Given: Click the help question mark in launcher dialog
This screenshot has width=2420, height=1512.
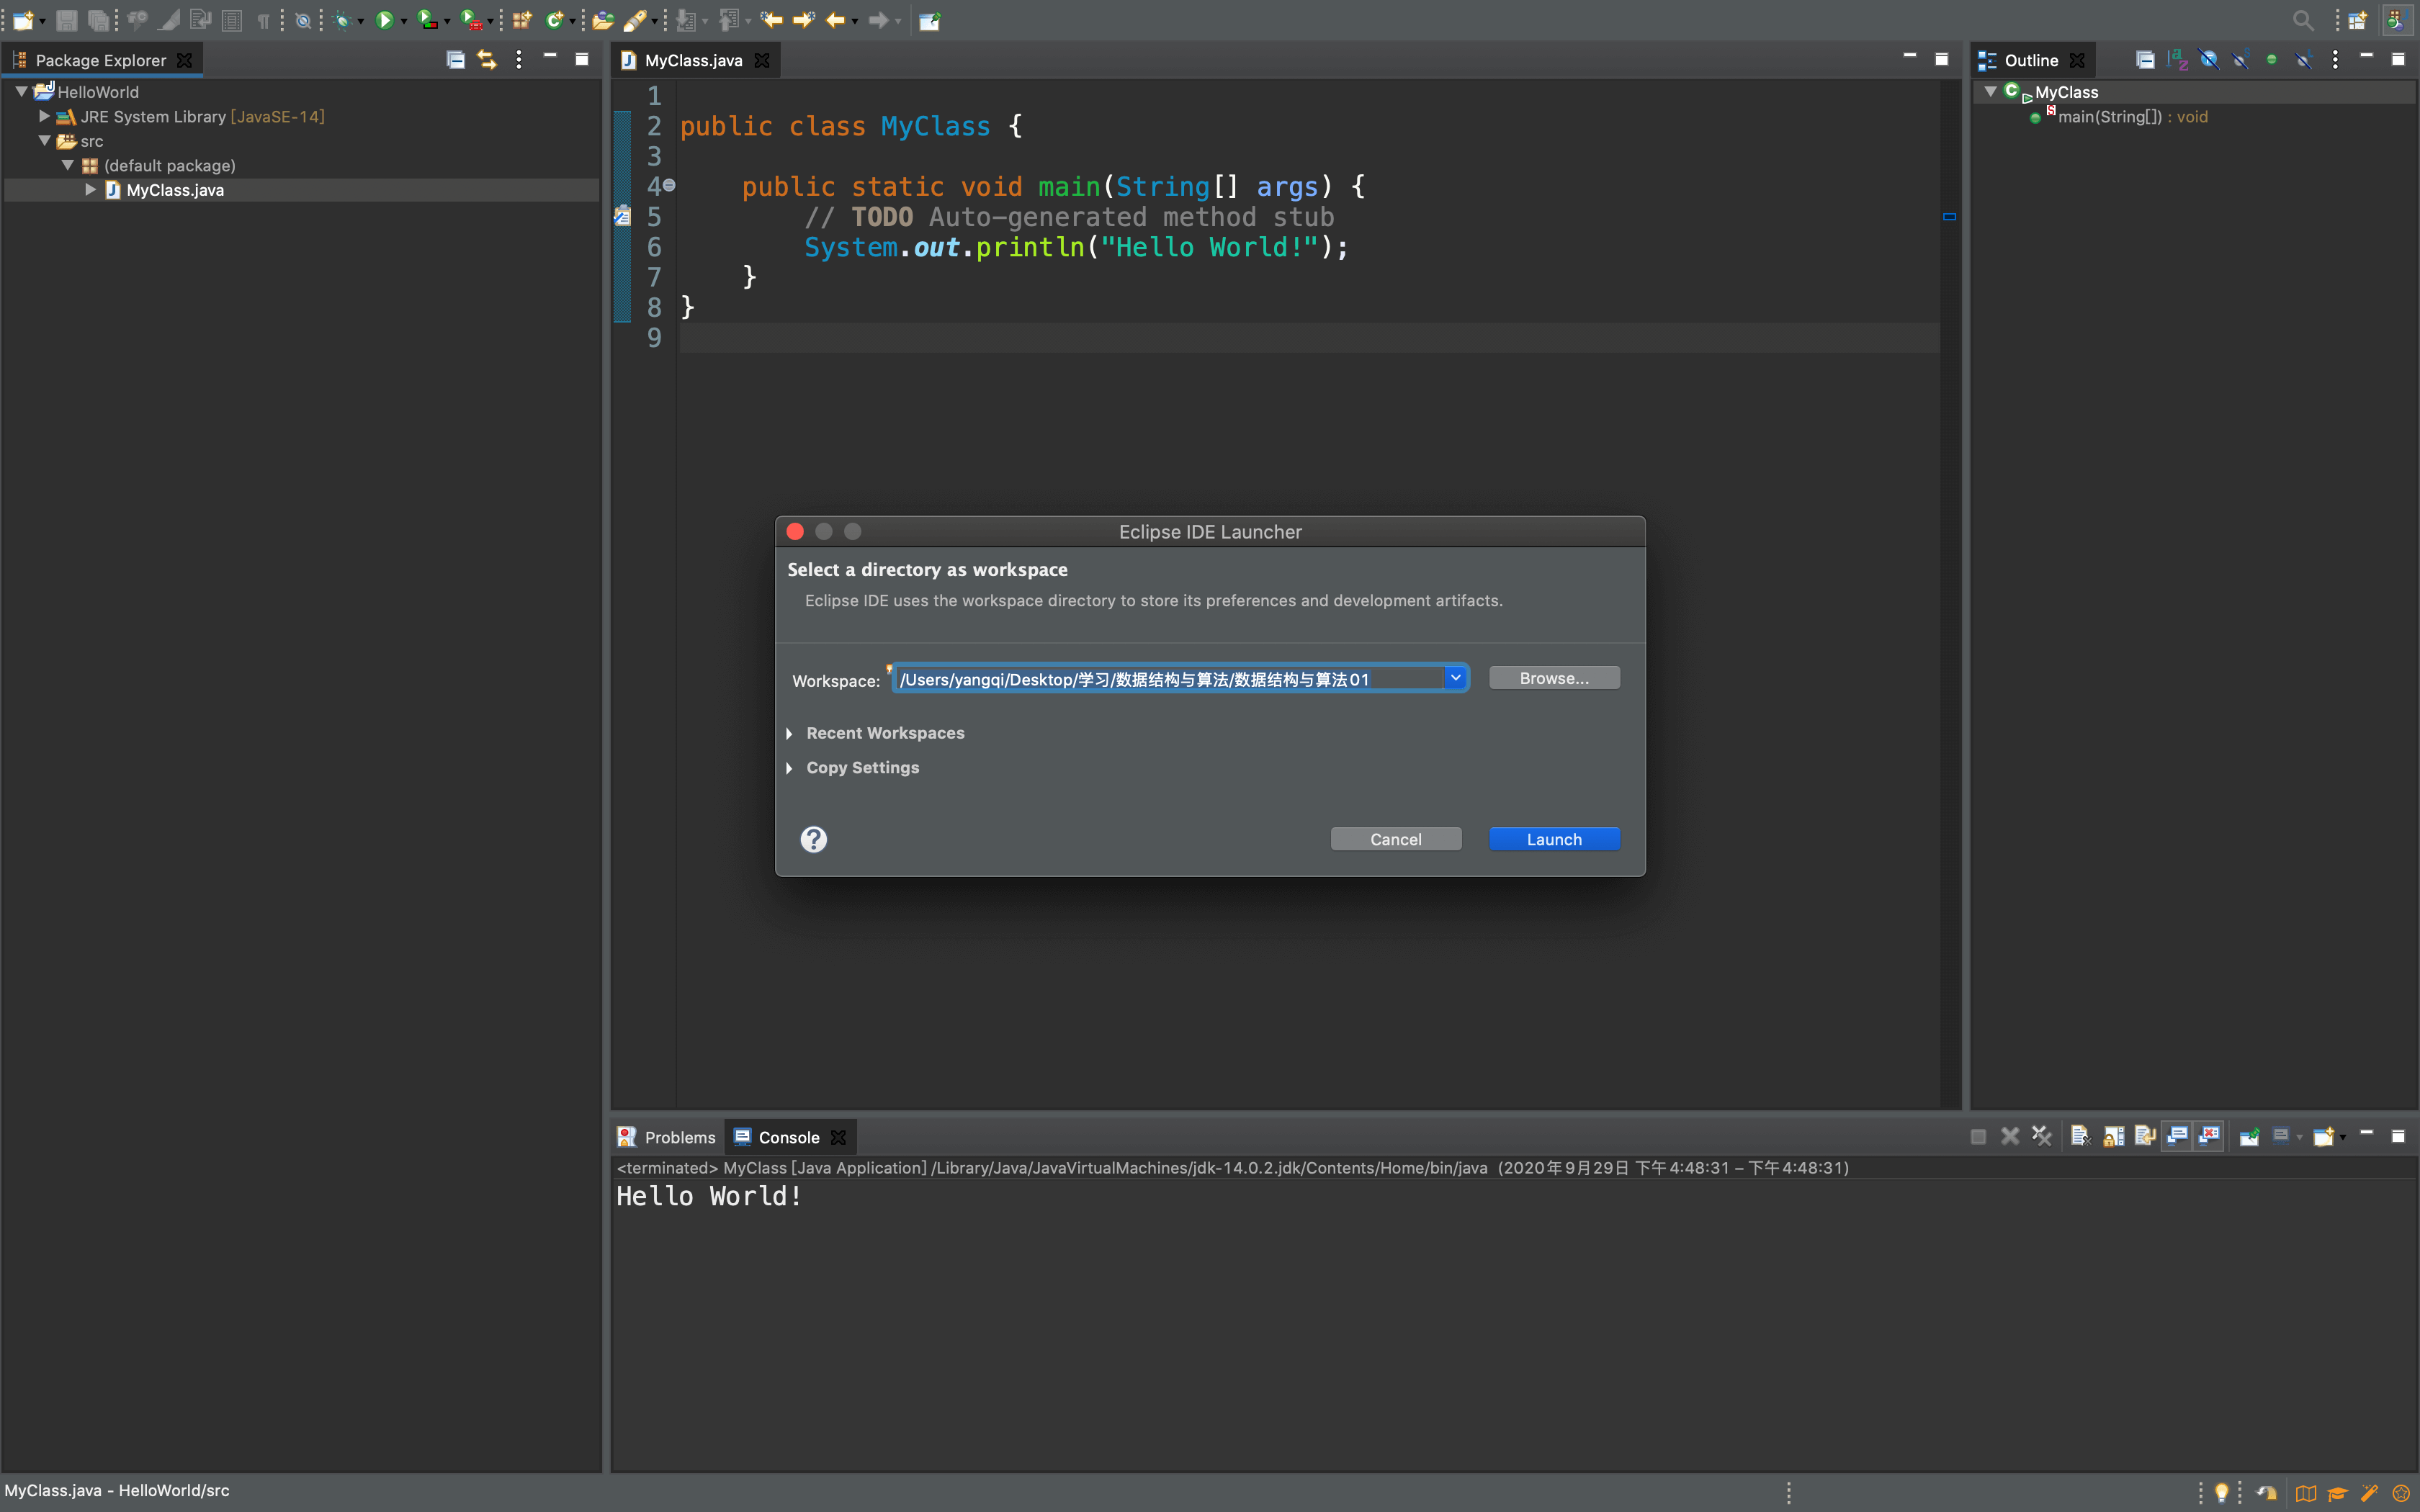Looking at the screenshot, I should [814, 839].
